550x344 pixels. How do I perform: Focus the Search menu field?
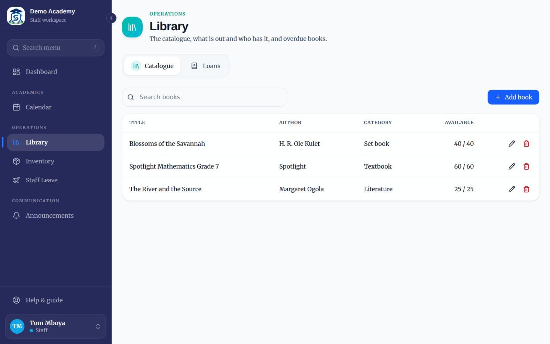tap(56, 48)
